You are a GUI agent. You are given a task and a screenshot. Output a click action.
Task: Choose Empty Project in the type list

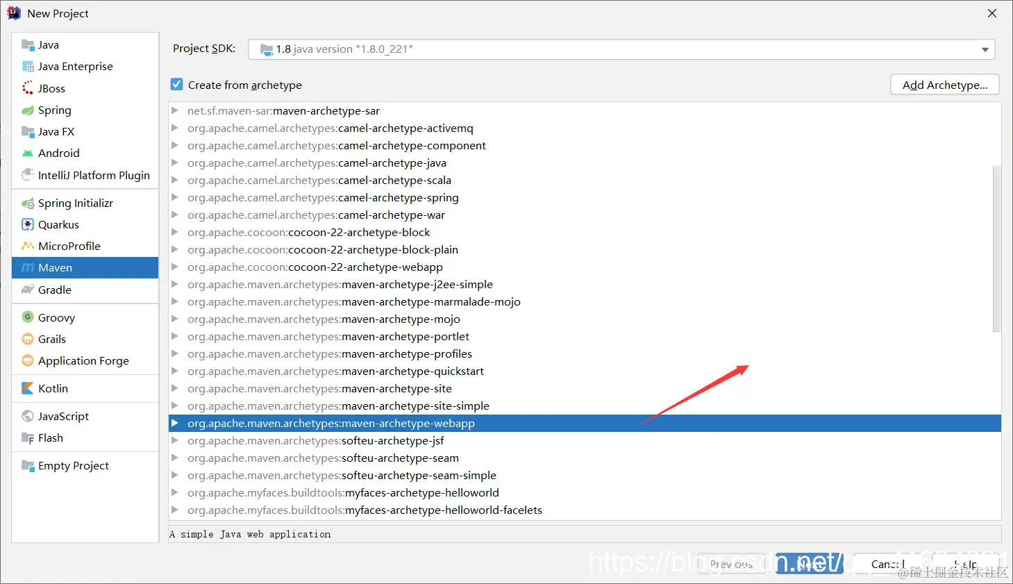[x=85, y=466]
